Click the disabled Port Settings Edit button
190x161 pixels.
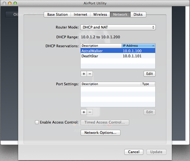click(x=149, y=112)
